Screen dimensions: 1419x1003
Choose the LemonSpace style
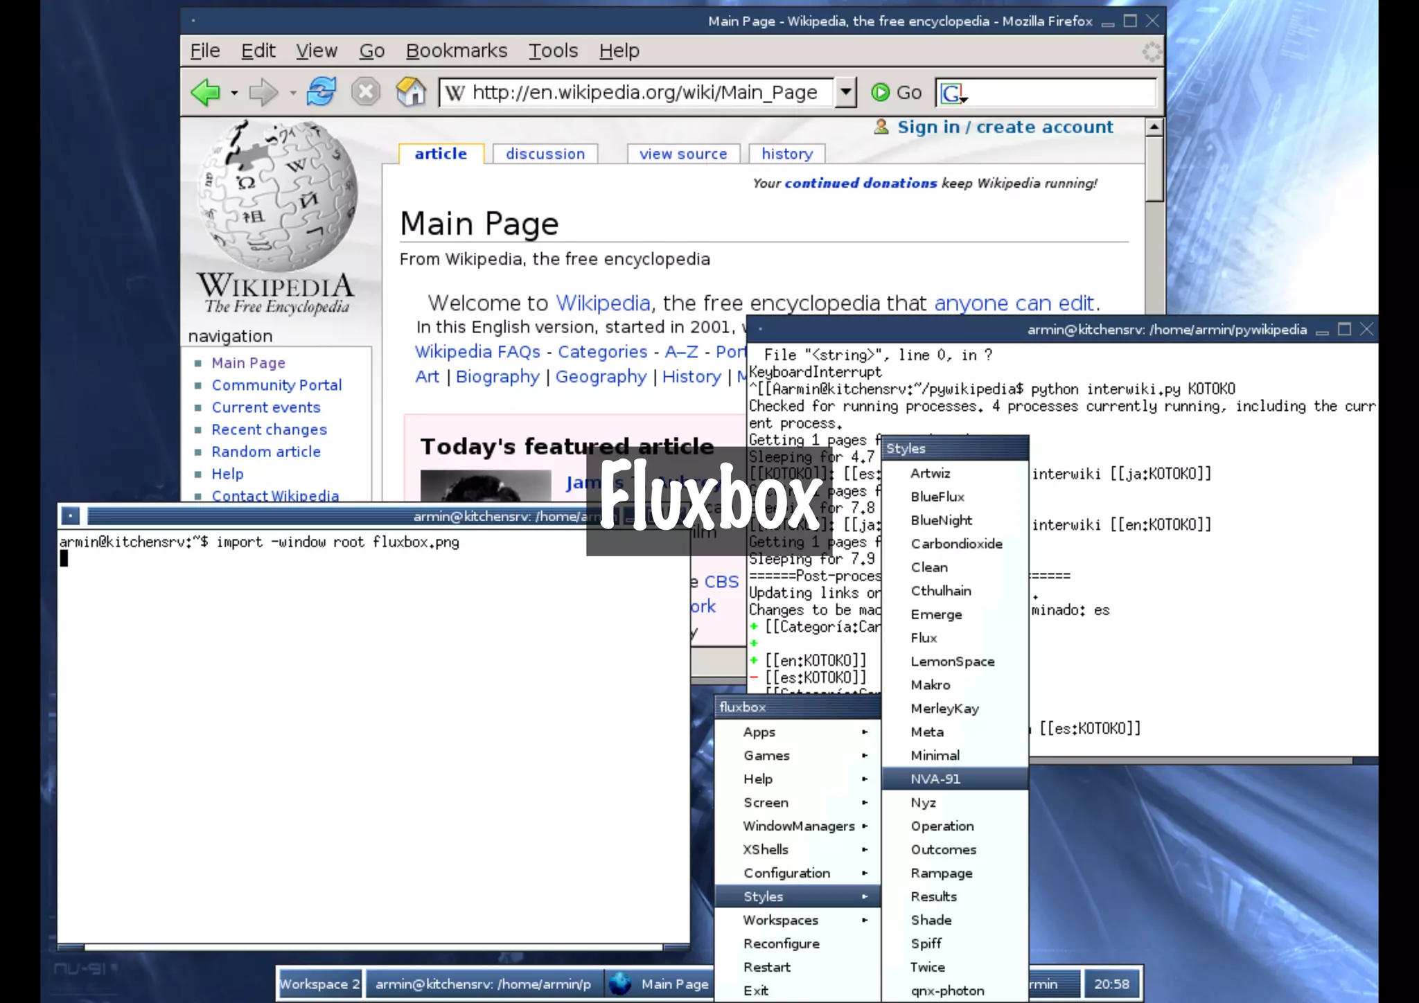(x=955, y=662)
